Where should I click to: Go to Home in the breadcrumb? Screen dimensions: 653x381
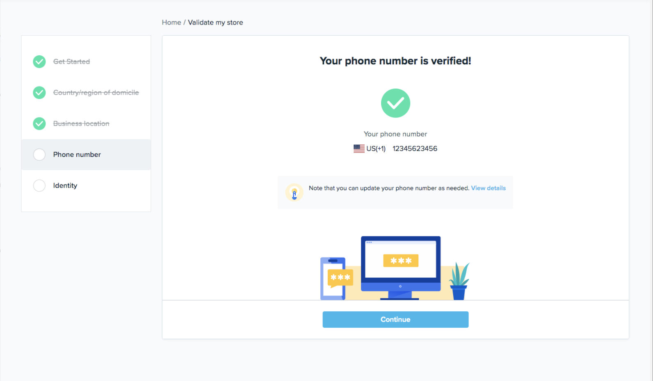pyautogui.click(x=171, y=23)
